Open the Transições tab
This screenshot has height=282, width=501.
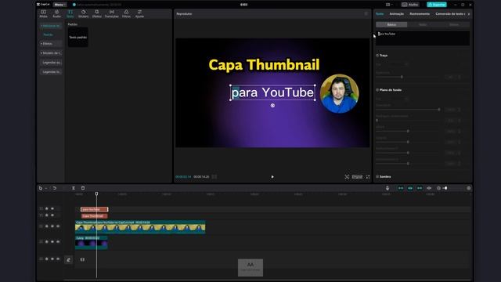tap(111, 14)
